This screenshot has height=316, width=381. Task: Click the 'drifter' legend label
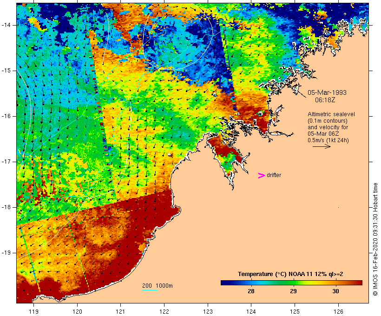274,175
